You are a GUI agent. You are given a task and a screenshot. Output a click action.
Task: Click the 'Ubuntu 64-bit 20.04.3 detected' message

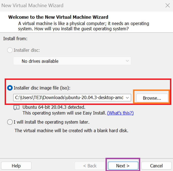pos(54,107)
